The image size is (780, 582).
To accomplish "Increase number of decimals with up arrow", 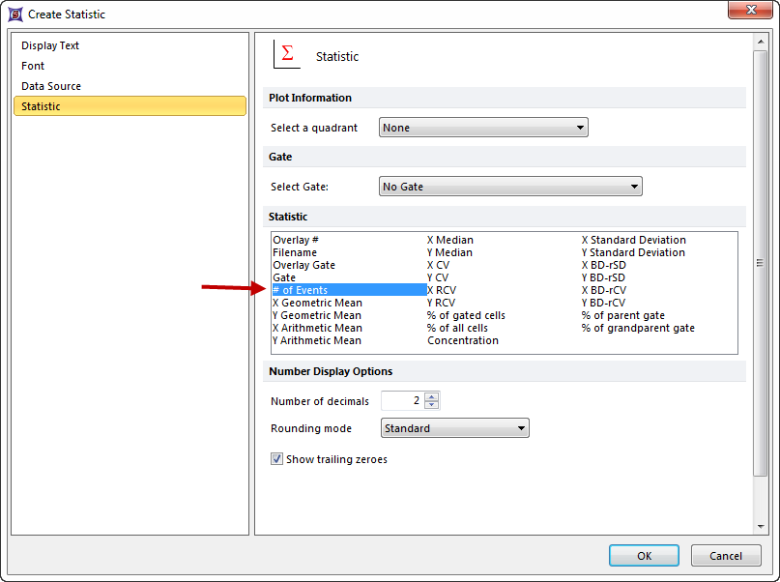I will point(432,396).
